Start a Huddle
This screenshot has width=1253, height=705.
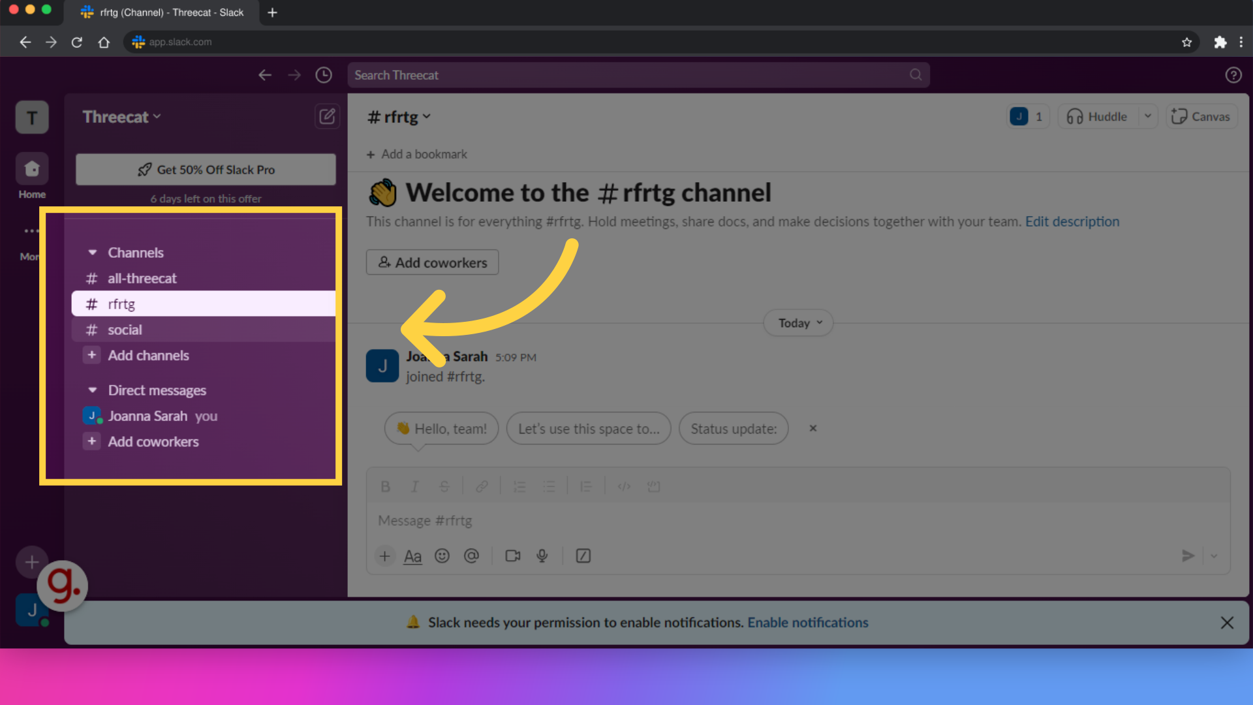tap(1098, 117)
